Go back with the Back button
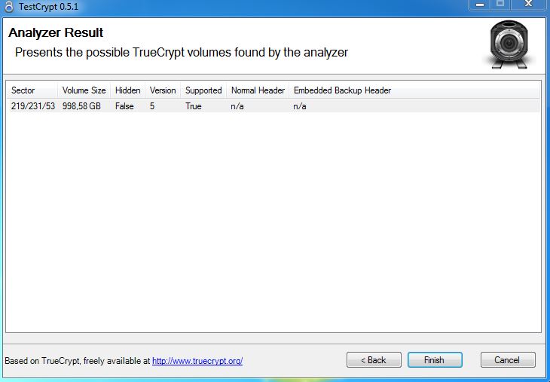 click(374, 360)
